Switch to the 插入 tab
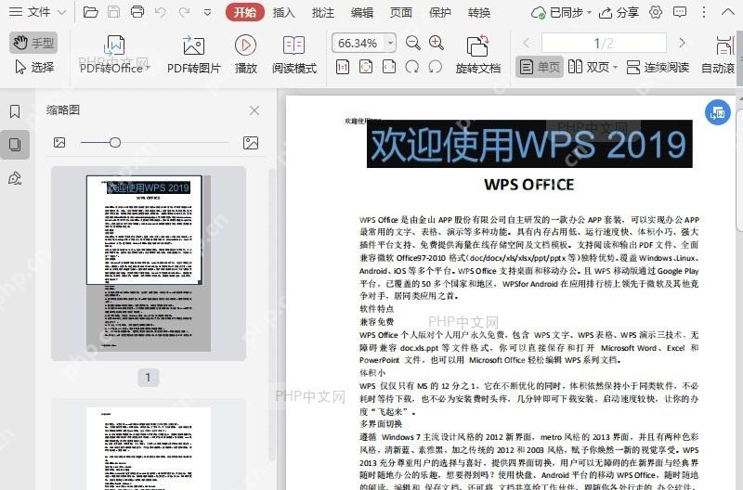 coord(284,13)
